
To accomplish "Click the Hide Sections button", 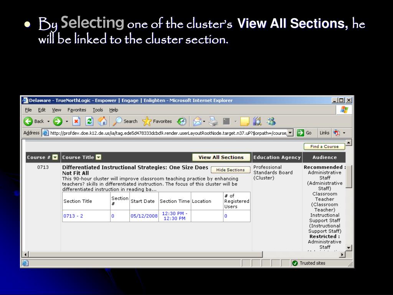I will pyautogui.click(x=230, y=170).
